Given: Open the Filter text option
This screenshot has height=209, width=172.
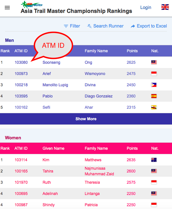Looking at the screenshot, I should [x=75, y=26].
